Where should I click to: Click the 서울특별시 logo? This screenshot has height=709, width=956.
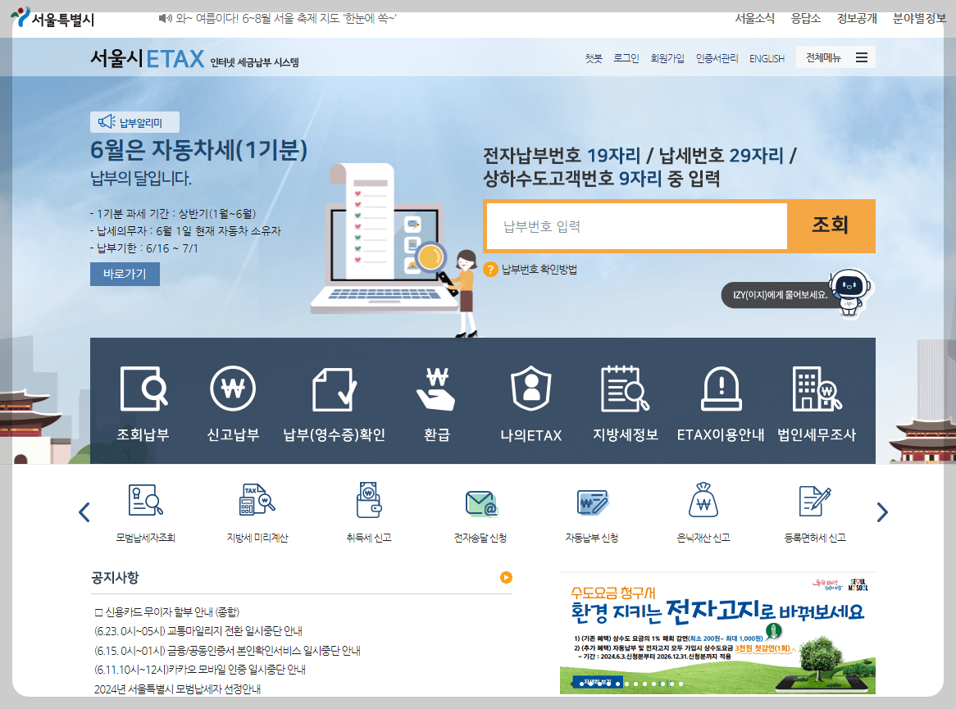click(x=53, y=18)
